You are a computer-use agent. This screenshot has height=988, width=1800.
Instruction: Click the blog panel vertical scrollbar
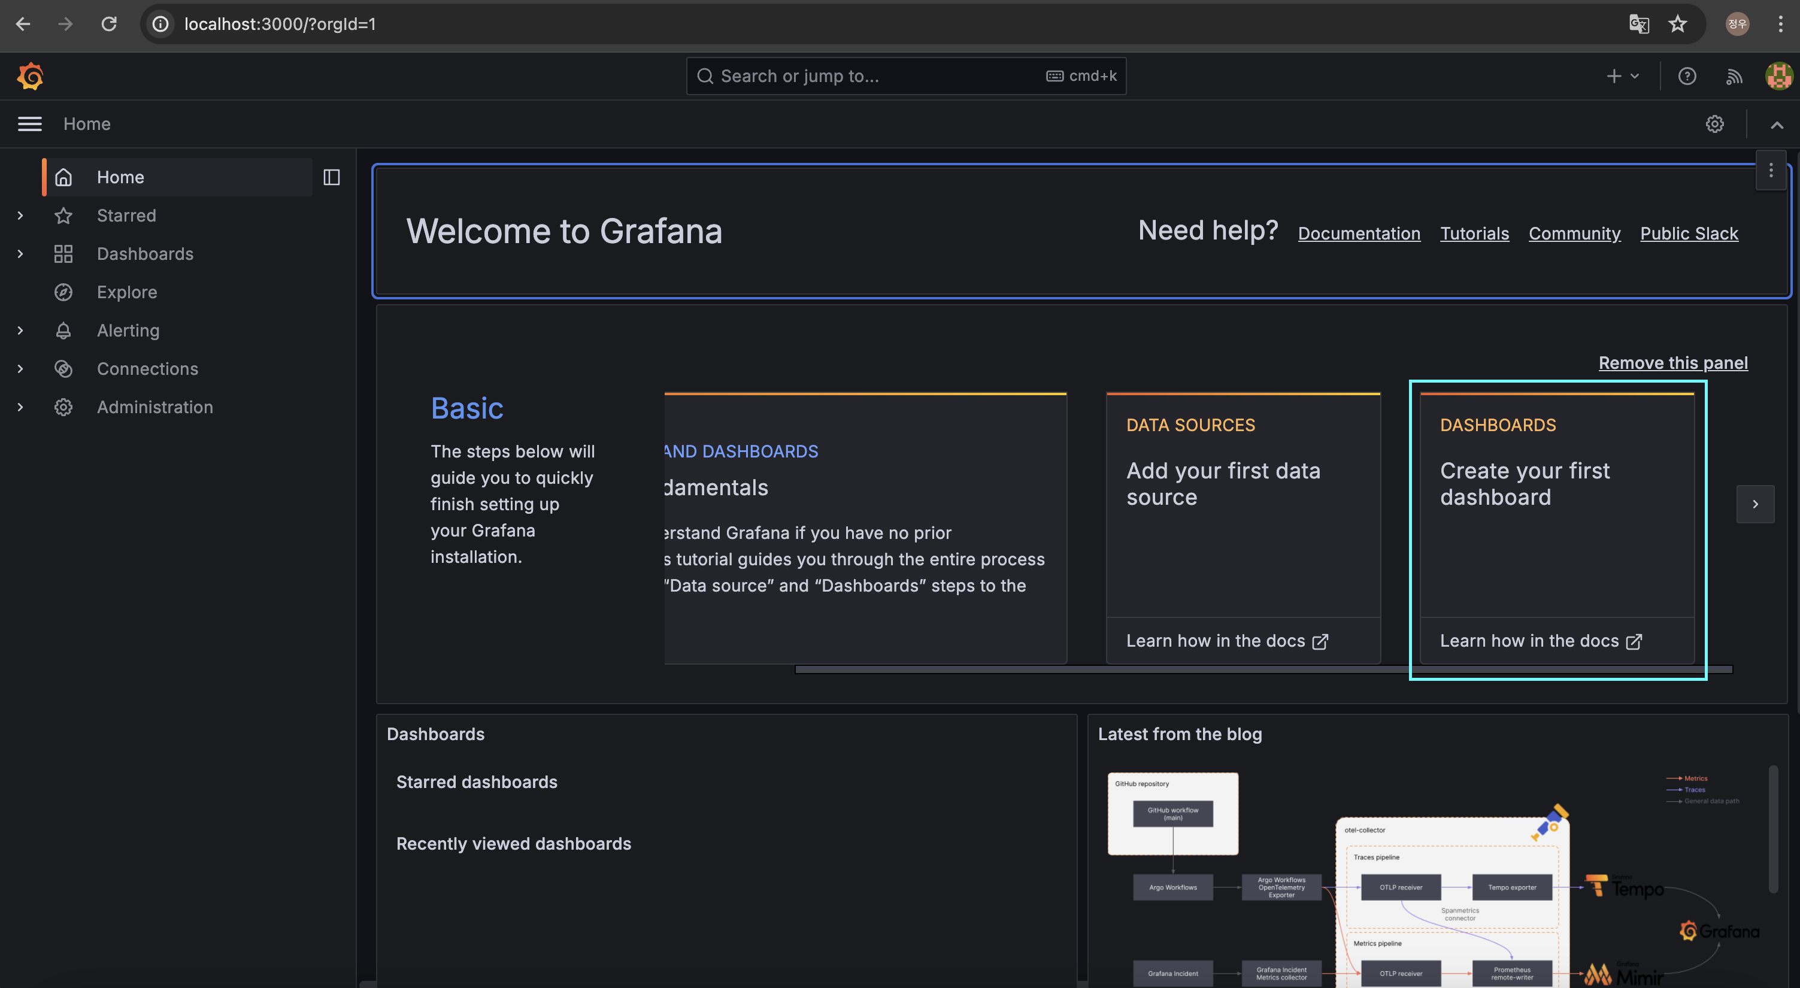(x=1772, y=829)
